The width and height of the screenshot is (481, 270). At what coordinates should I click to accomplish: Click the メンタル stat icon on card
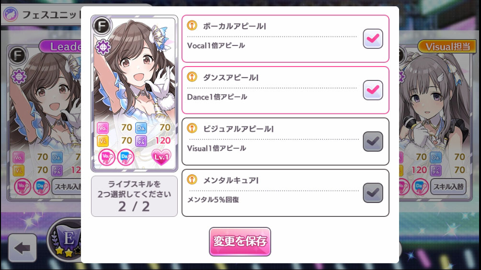141,141
